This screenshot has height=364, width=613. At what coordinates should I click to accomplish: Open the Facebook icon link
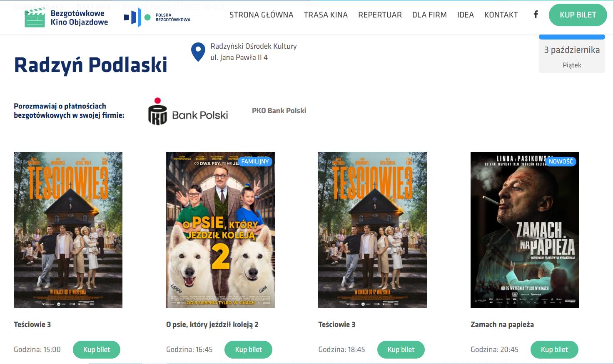(x=536, y=15)
